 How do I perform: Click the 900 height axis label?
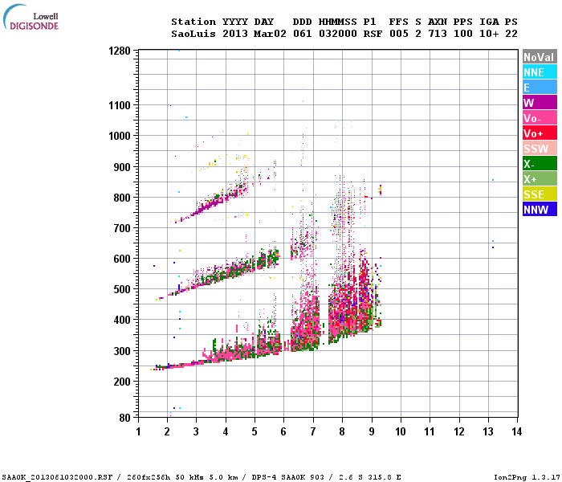click(122, 167)
